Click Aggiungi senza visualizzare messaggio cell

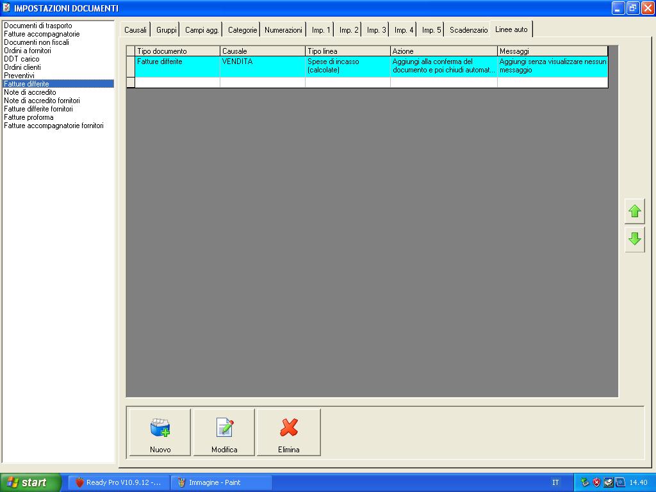pos(553,67)
